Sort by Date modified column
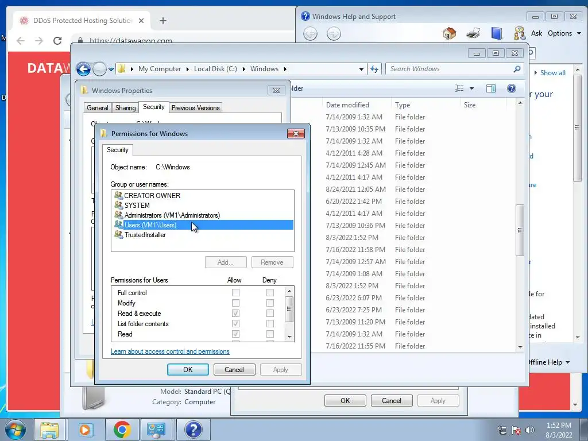The width and height of the screenshot is (588, 441). 347,105
